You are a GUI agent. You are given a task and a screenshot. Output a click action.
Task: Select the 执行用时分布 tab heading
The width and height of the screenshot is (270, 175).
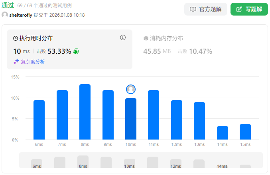(36, 38)
